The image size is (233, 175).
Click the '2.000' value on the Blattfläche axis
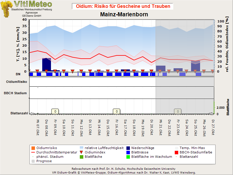220,108
